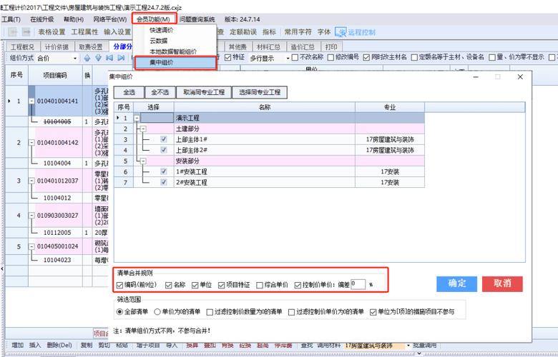The height and width of the screenshot is (357, 558).
Task: Switch to the 工程概况 tab
Action: 22,46
